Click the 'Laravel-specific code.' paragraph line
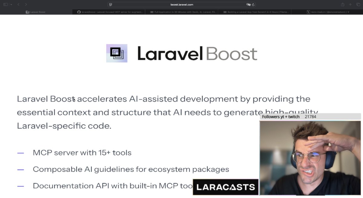Viewport: 363px width, 198px height. (x=64, y=126)
